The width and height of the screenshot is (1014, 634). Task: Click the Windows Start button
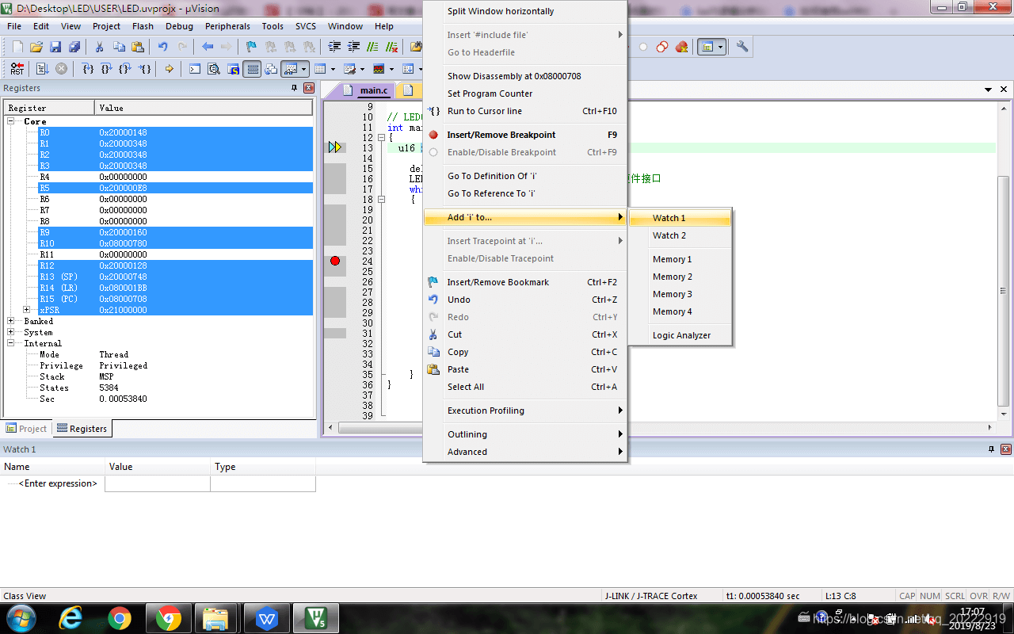20,617
